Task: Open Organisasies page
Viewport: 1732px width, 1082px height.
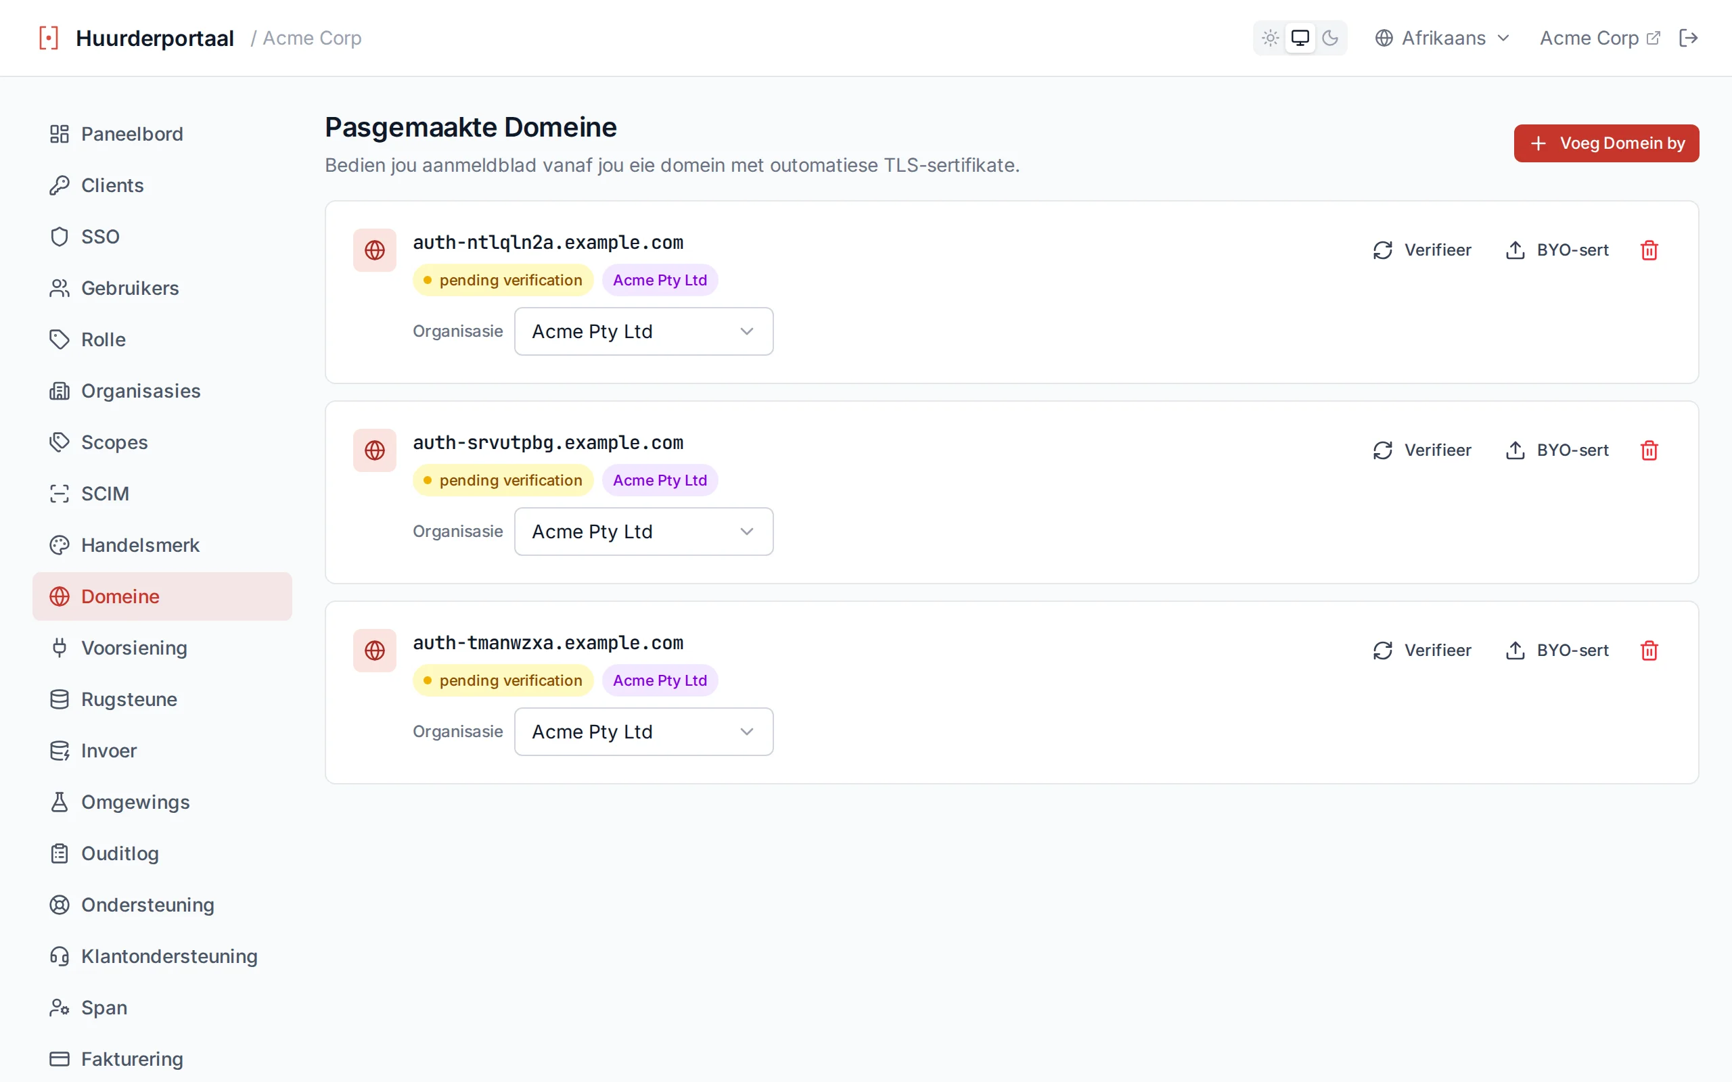Action: (x=162, y=391)
